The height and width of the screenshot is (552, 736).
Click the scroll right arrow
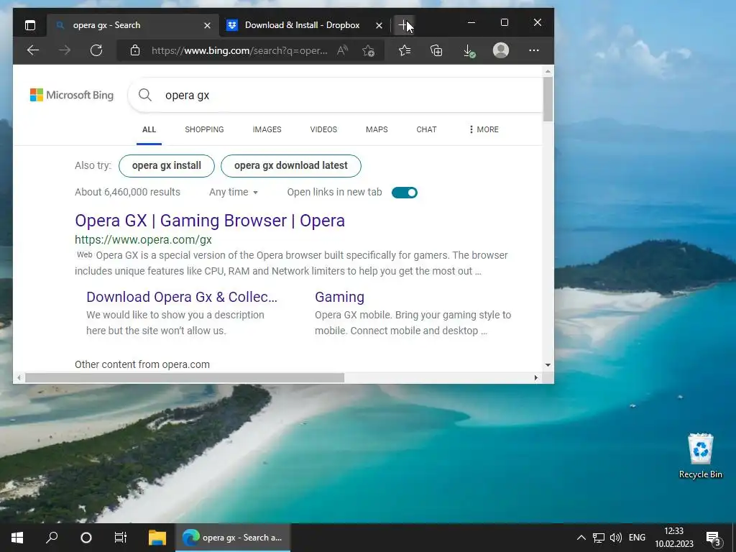tap(536, 378)
